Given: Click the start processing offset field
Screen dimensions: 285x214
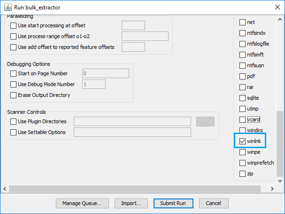Looking at the screenshot, I should click(x=133, y=25).
